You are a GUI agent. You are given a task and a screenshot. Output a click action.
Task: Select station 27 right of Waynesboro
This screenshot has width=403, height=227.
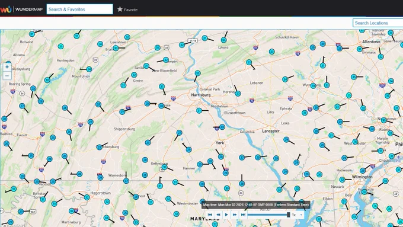pos(126,181)
